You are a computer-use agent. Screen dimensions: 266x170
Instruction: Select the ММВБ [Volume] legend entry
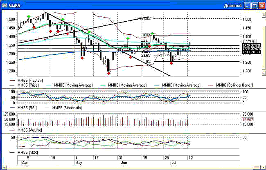(x=26, y=130)
